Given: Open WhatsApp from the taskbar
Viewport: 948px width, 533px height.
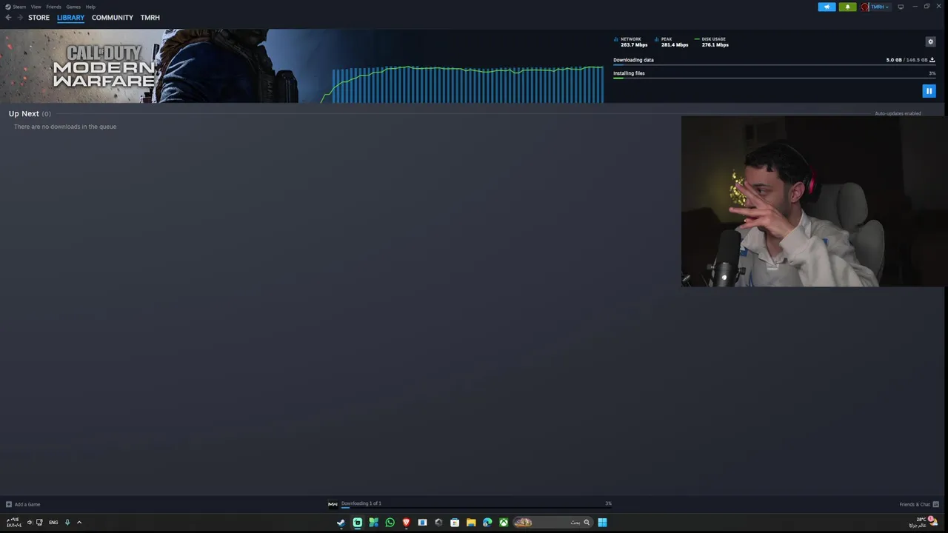Looking at the screenshot, I should (390, 523).
